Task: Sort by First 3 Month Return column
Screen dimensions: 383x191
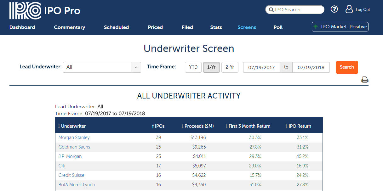Action: pos(248,126)
